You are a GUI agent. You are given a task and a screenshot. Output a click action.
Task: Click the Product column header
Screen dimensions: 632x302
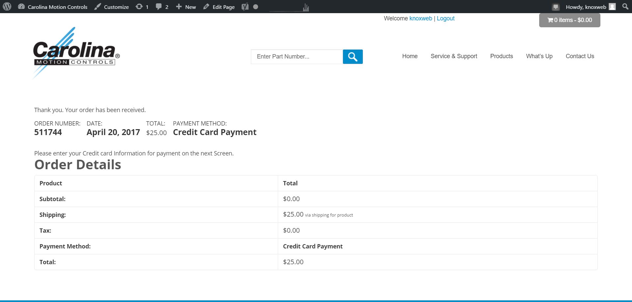click(51, 183)
